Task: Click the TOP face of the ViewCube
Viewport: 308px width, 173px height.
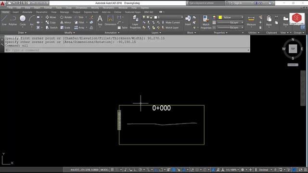Action: pos(293,49)
